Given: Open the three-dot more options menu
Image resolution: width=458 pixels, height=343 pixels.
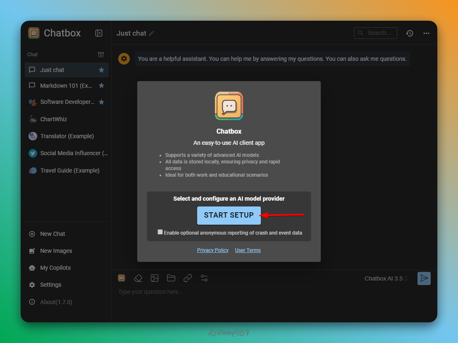Looking at the screenshot, I should click(x=426, y=33).
